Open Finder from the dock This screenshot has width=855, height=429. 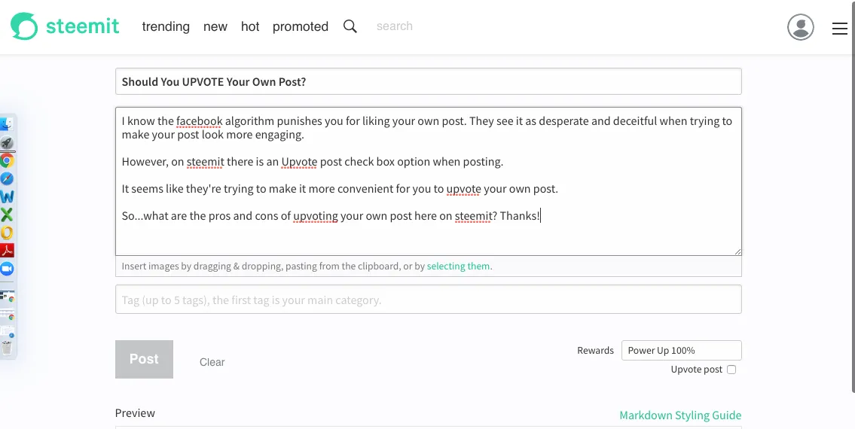coord(7,124)
